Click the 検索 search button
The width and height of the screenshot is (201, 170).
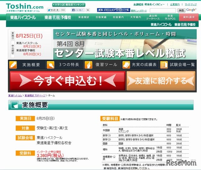(182, 10)
